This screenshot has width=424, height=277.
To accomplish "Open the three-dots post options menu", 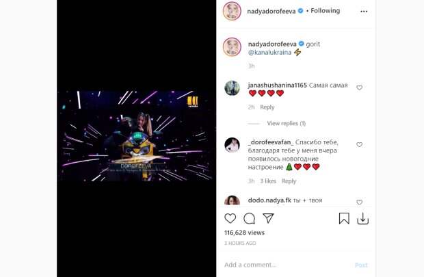I will [x=363, y=11].
